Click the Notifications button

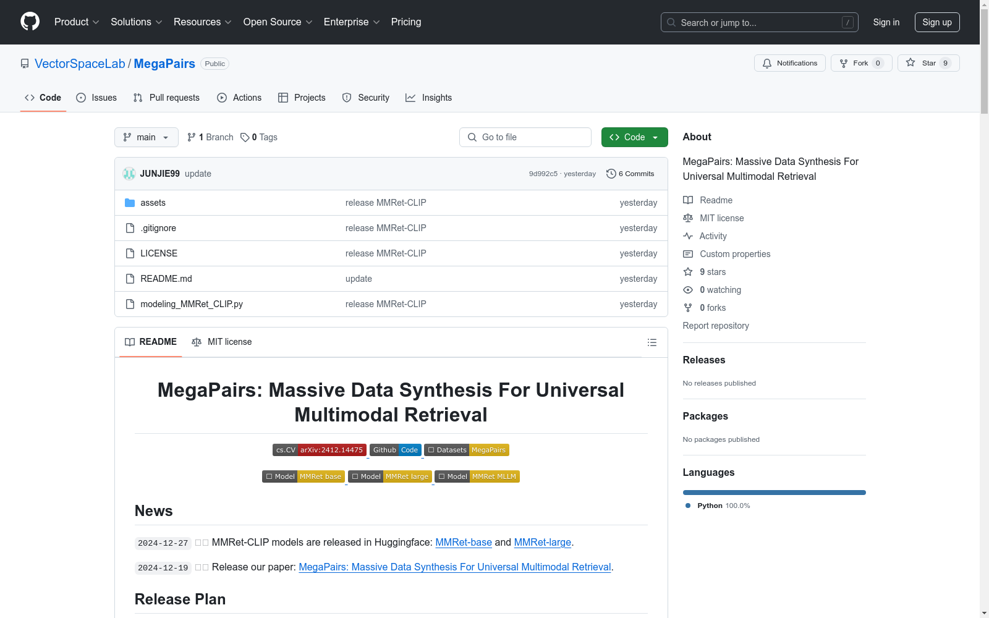(790, 63)
